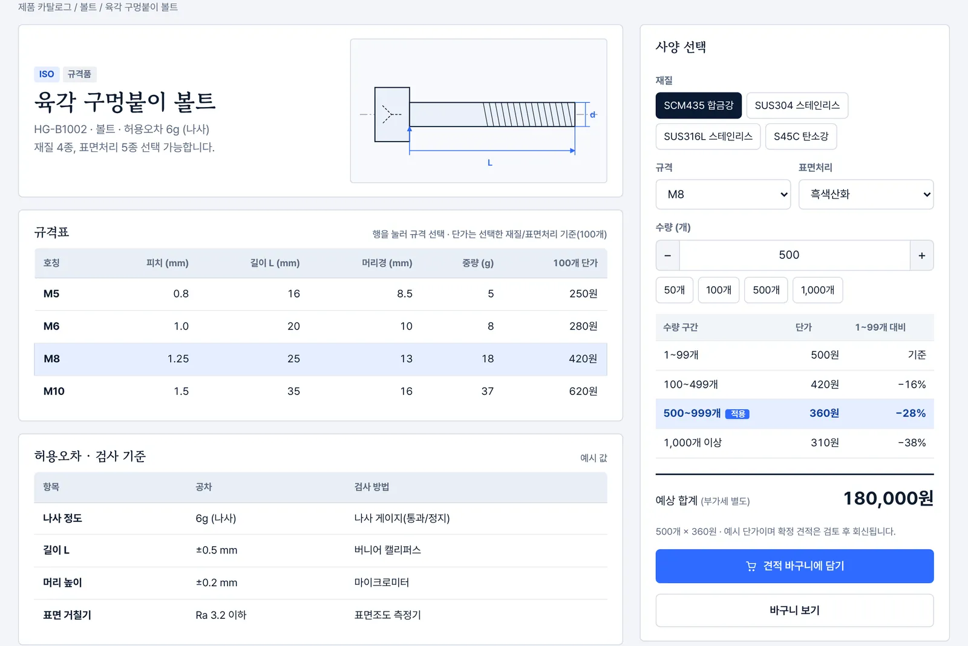Viewport: 968px width, 646px height.
Task: Click the bolt dimension diagram thumbnail
Action: (x=479, y=111)
